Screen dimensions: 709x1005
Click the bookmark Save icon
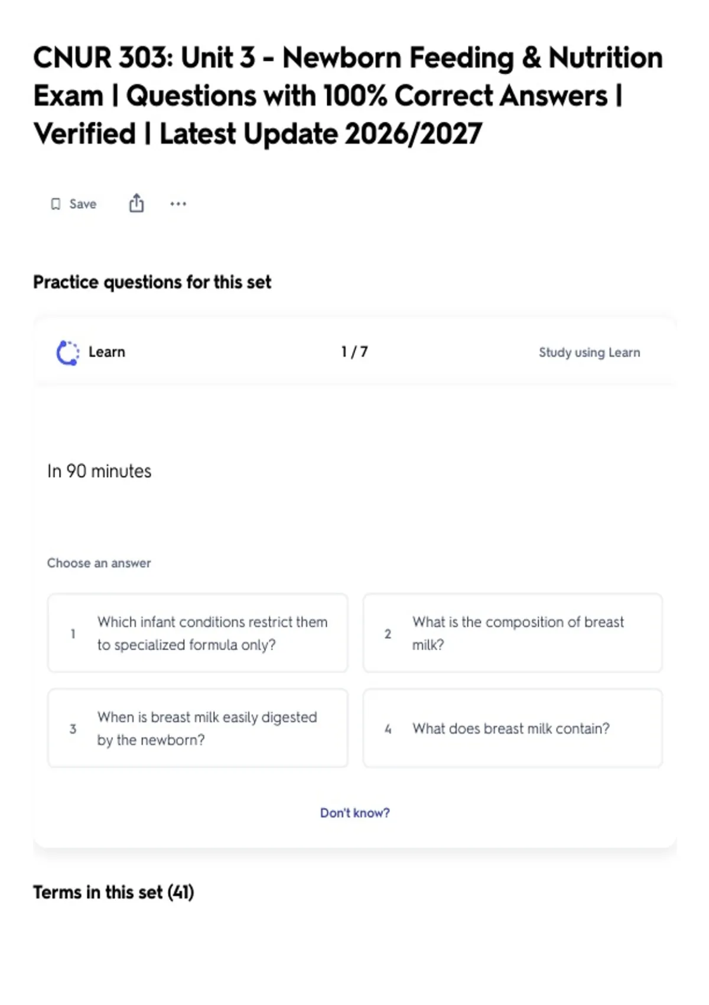point(56,204)
